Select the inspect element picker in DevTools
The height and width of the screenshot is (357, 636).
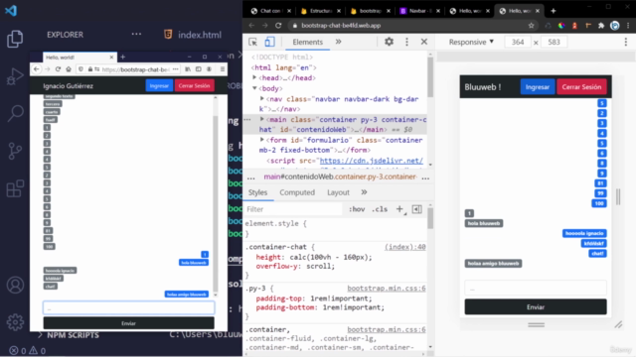pyautogui.click(x=252, y=42)
